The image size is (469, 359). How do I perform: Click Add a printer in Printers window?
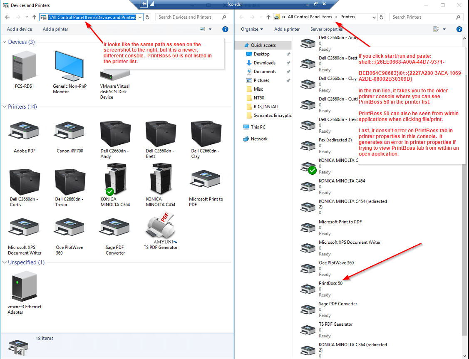[287, 29]
